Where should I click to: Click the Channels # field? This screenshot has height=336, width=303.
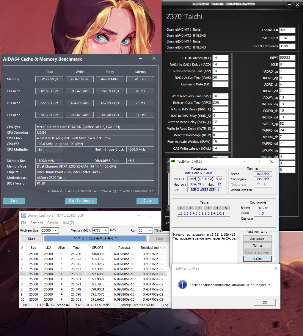[287, 30]
